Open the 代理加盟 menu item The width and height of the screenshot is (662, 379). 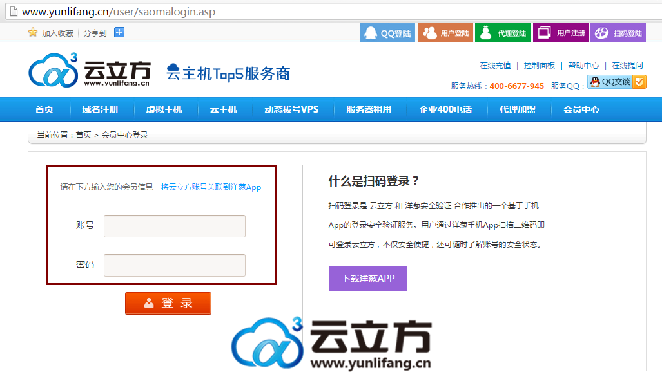click(x=518, y=109)
